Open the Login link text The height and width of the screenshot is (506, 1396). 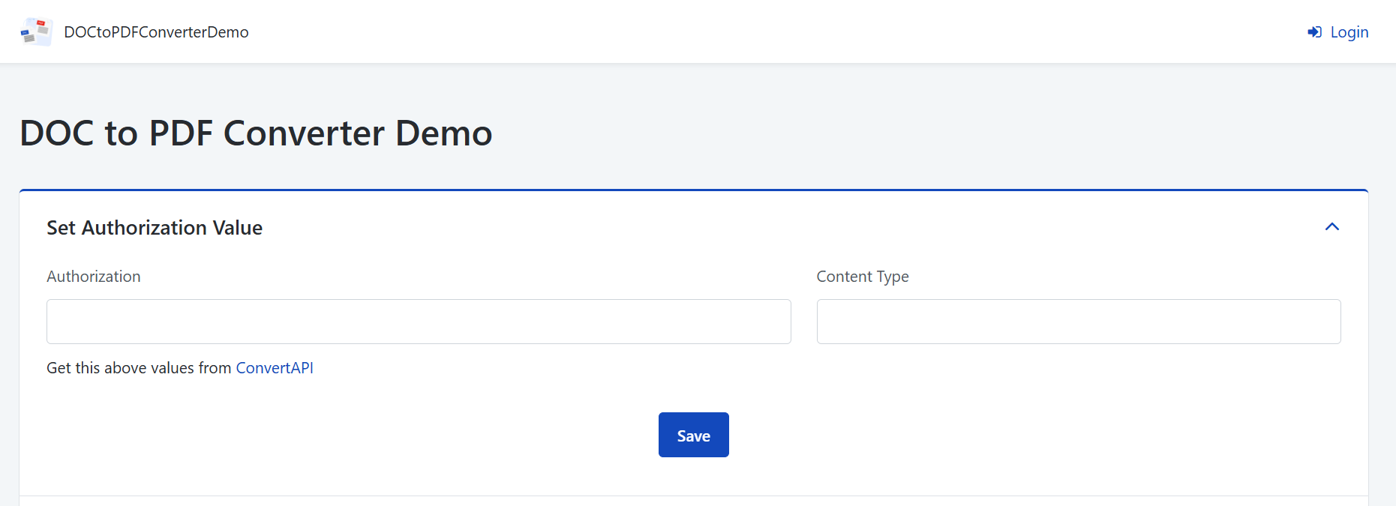1349,32
